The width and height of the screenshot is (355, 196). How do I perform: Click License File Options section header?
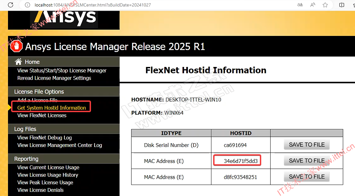(64, 92)
